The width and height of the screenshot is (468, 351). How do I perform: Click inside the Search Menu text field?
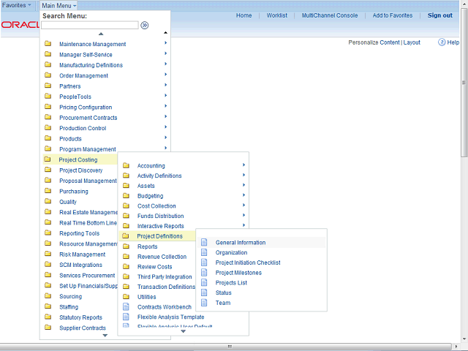[x=89, y=25]
